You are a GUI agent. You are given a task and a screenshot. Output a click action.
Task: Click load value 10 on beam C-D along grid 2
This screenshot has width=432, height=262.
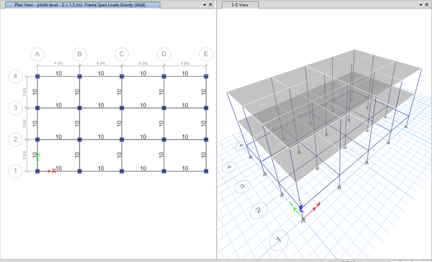[x=143, y=137]
